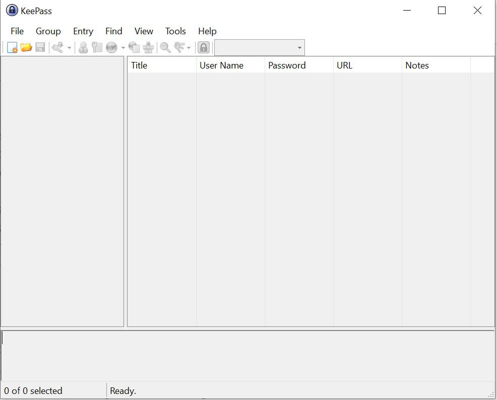The height and width of the screenshot is (400, 497).
Task: Click the Copy URL to clipboard icon
Action: 134,47
